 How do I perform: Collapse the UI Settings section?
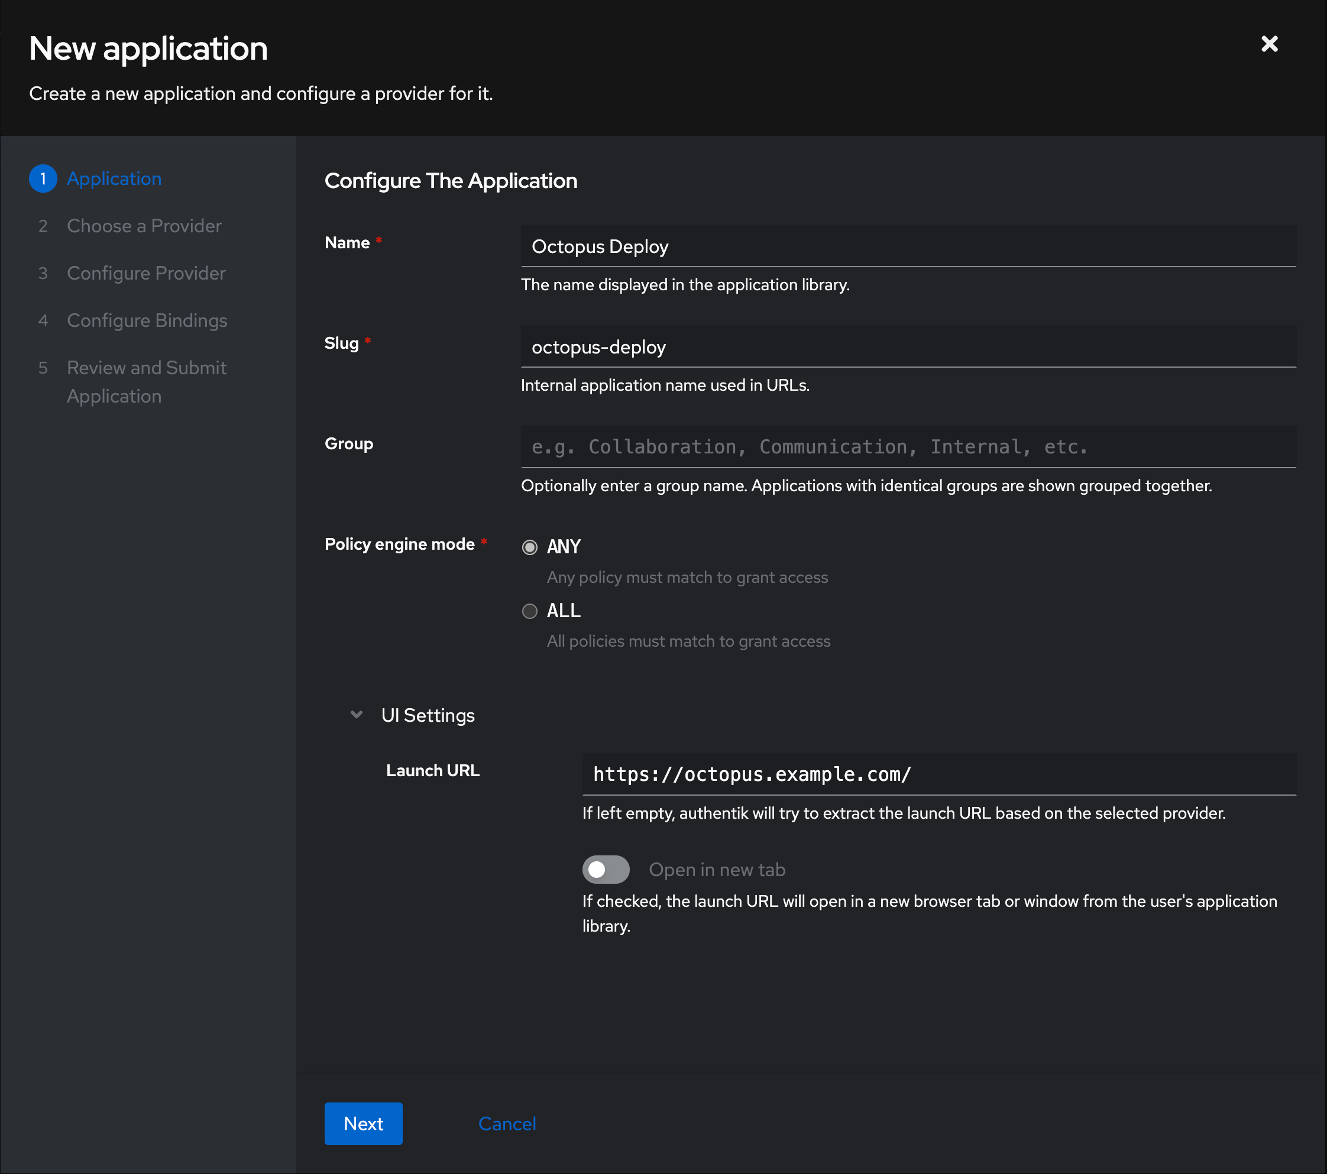(x=428, y=715)
